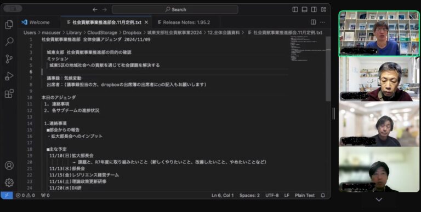Click Ln 6, Col 1 in status bar
Viewport: 421px width, 212px height.
(x=223, y=196)
